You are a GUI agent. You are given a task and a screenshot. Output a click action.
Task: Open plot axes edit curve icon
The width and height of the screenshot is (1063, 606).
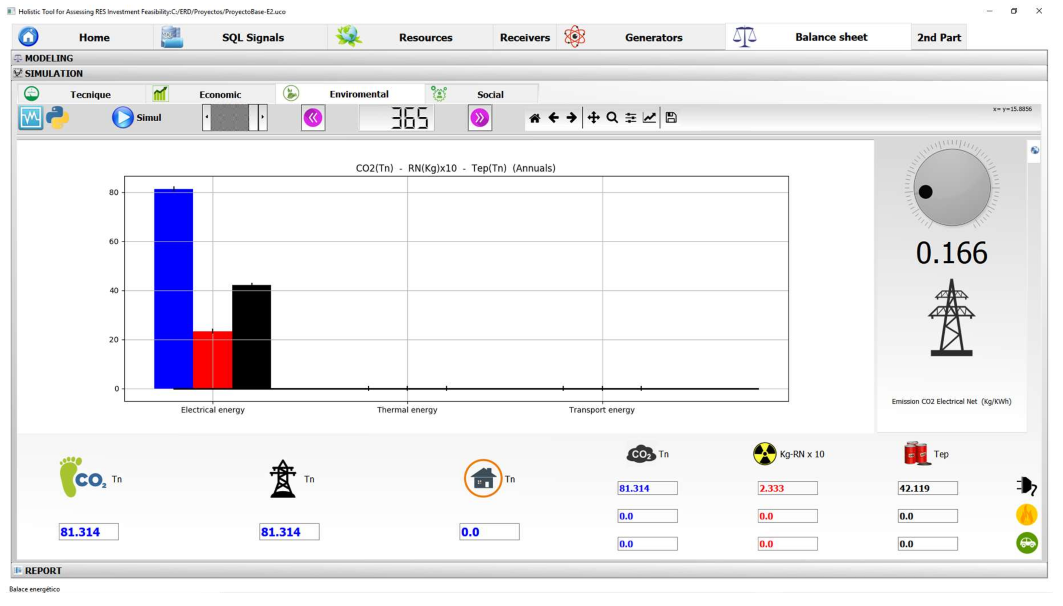(x=649, y=118)
